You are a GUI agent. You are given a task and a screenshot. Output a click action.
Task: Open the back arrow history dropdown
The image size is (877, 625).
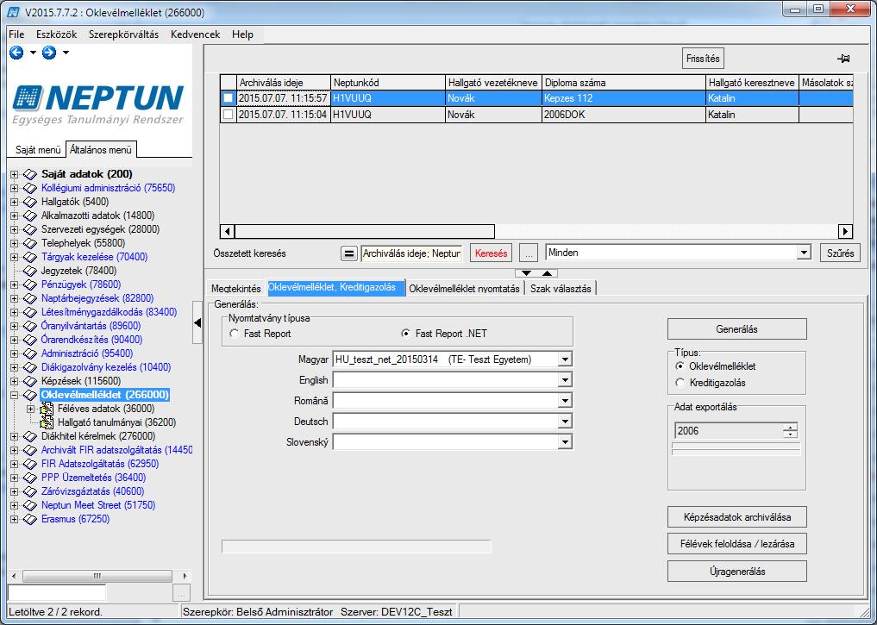[33, 53]
